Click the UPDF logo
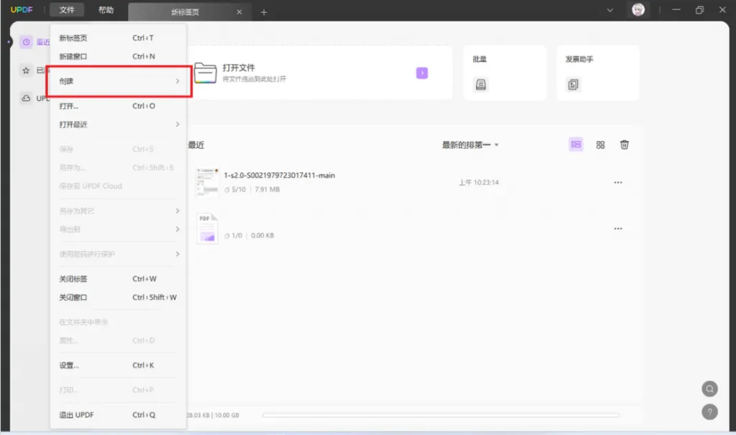 [22, 9]
